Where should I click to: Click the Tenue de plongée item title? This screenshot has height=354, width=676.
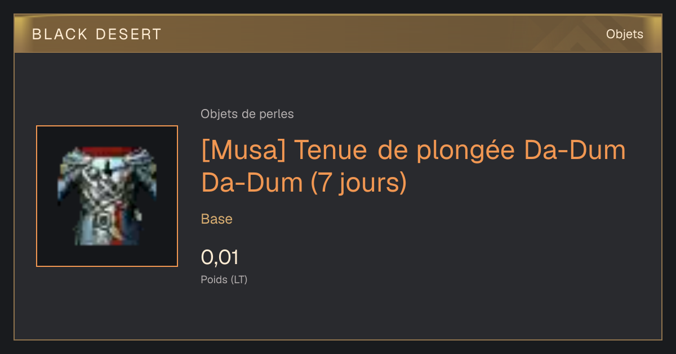(413, 166)
